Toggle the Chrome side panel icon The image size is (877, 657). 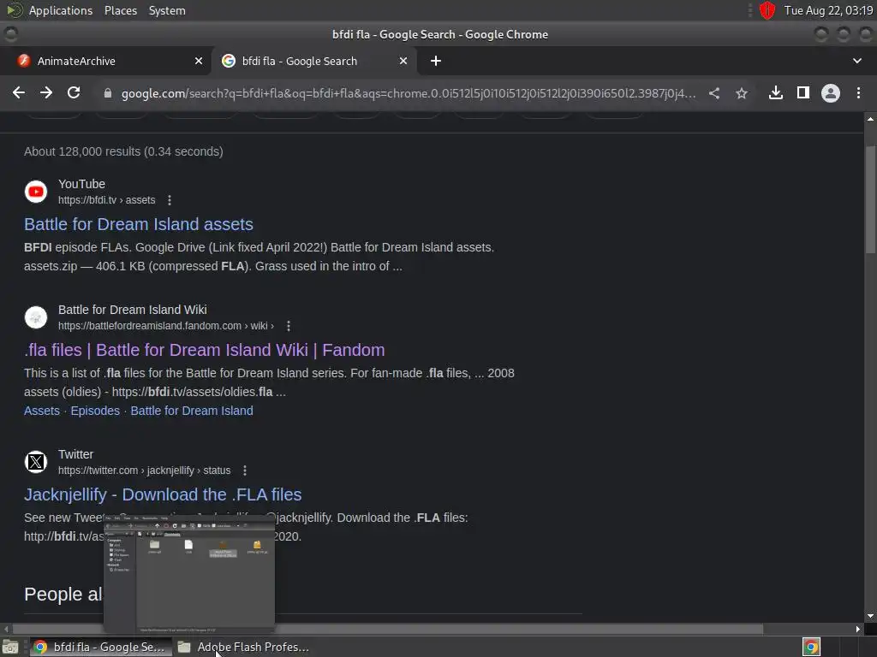click(x=803, y=92)
